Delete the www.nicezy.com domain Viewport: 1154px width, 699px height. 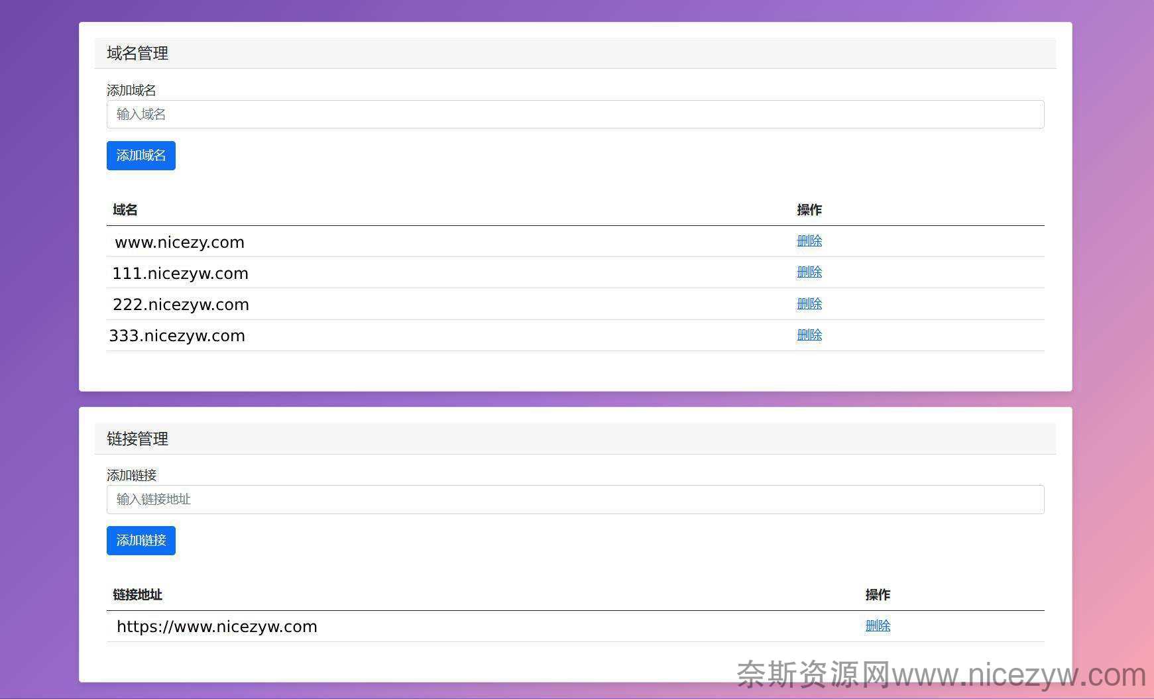(809, 241)
